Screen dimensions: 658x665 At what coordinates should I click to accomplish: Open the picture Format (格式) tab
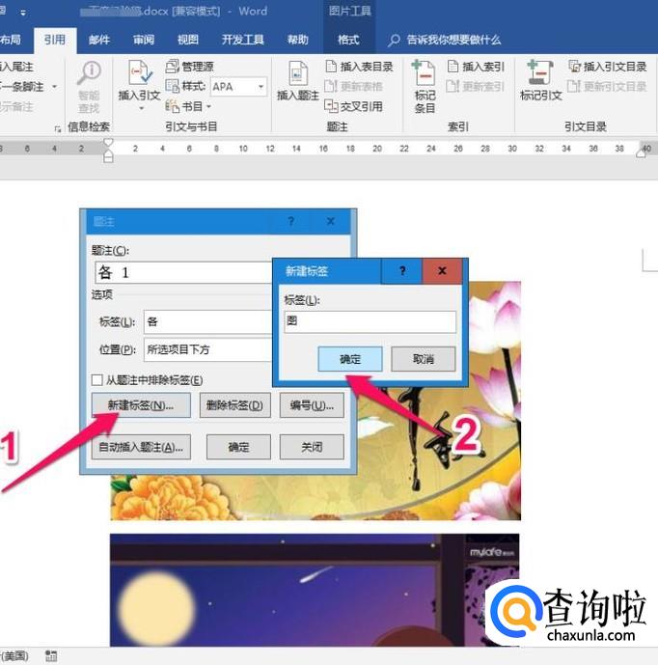pos(348,40)
